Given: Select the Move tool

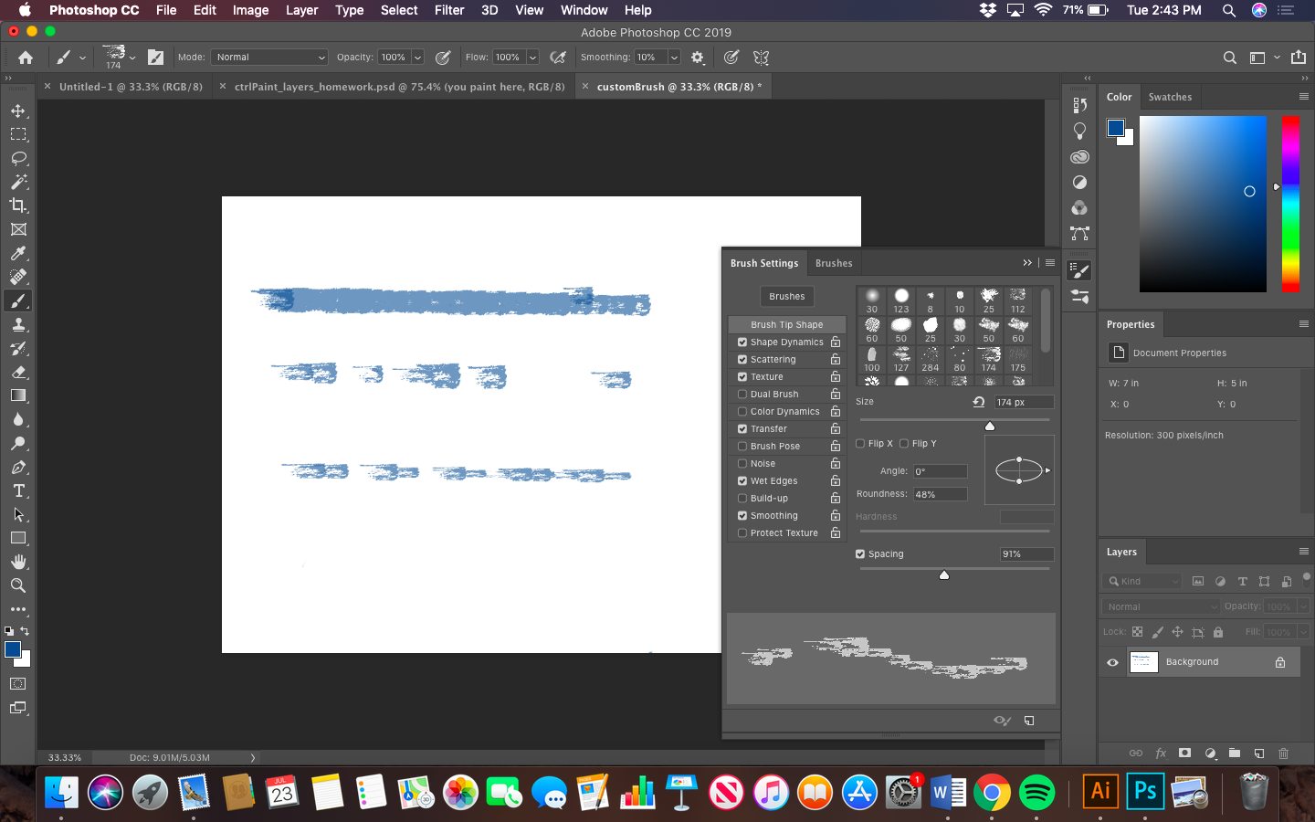Looking at the screenshot, I should click(x=18, y=111).
